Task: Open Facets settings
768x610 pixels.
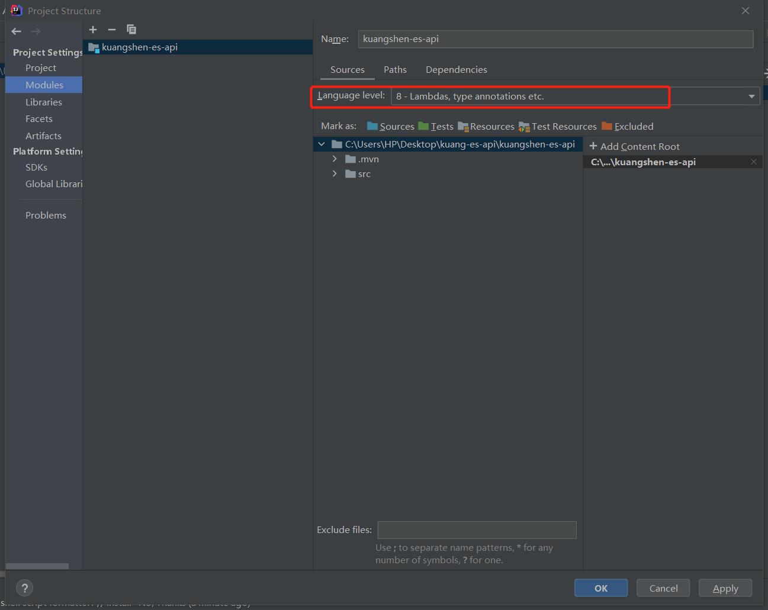Action: click(x=39, y=118)
